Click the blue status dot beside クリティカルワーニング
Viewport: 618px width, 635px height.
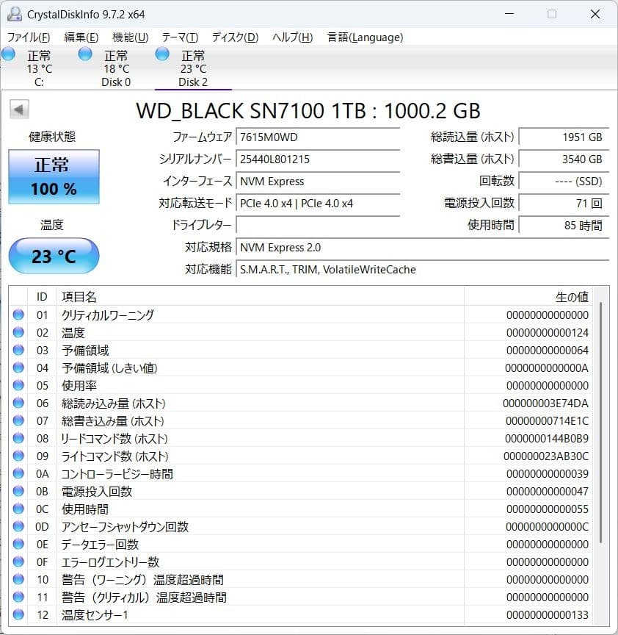coord(18,315)
